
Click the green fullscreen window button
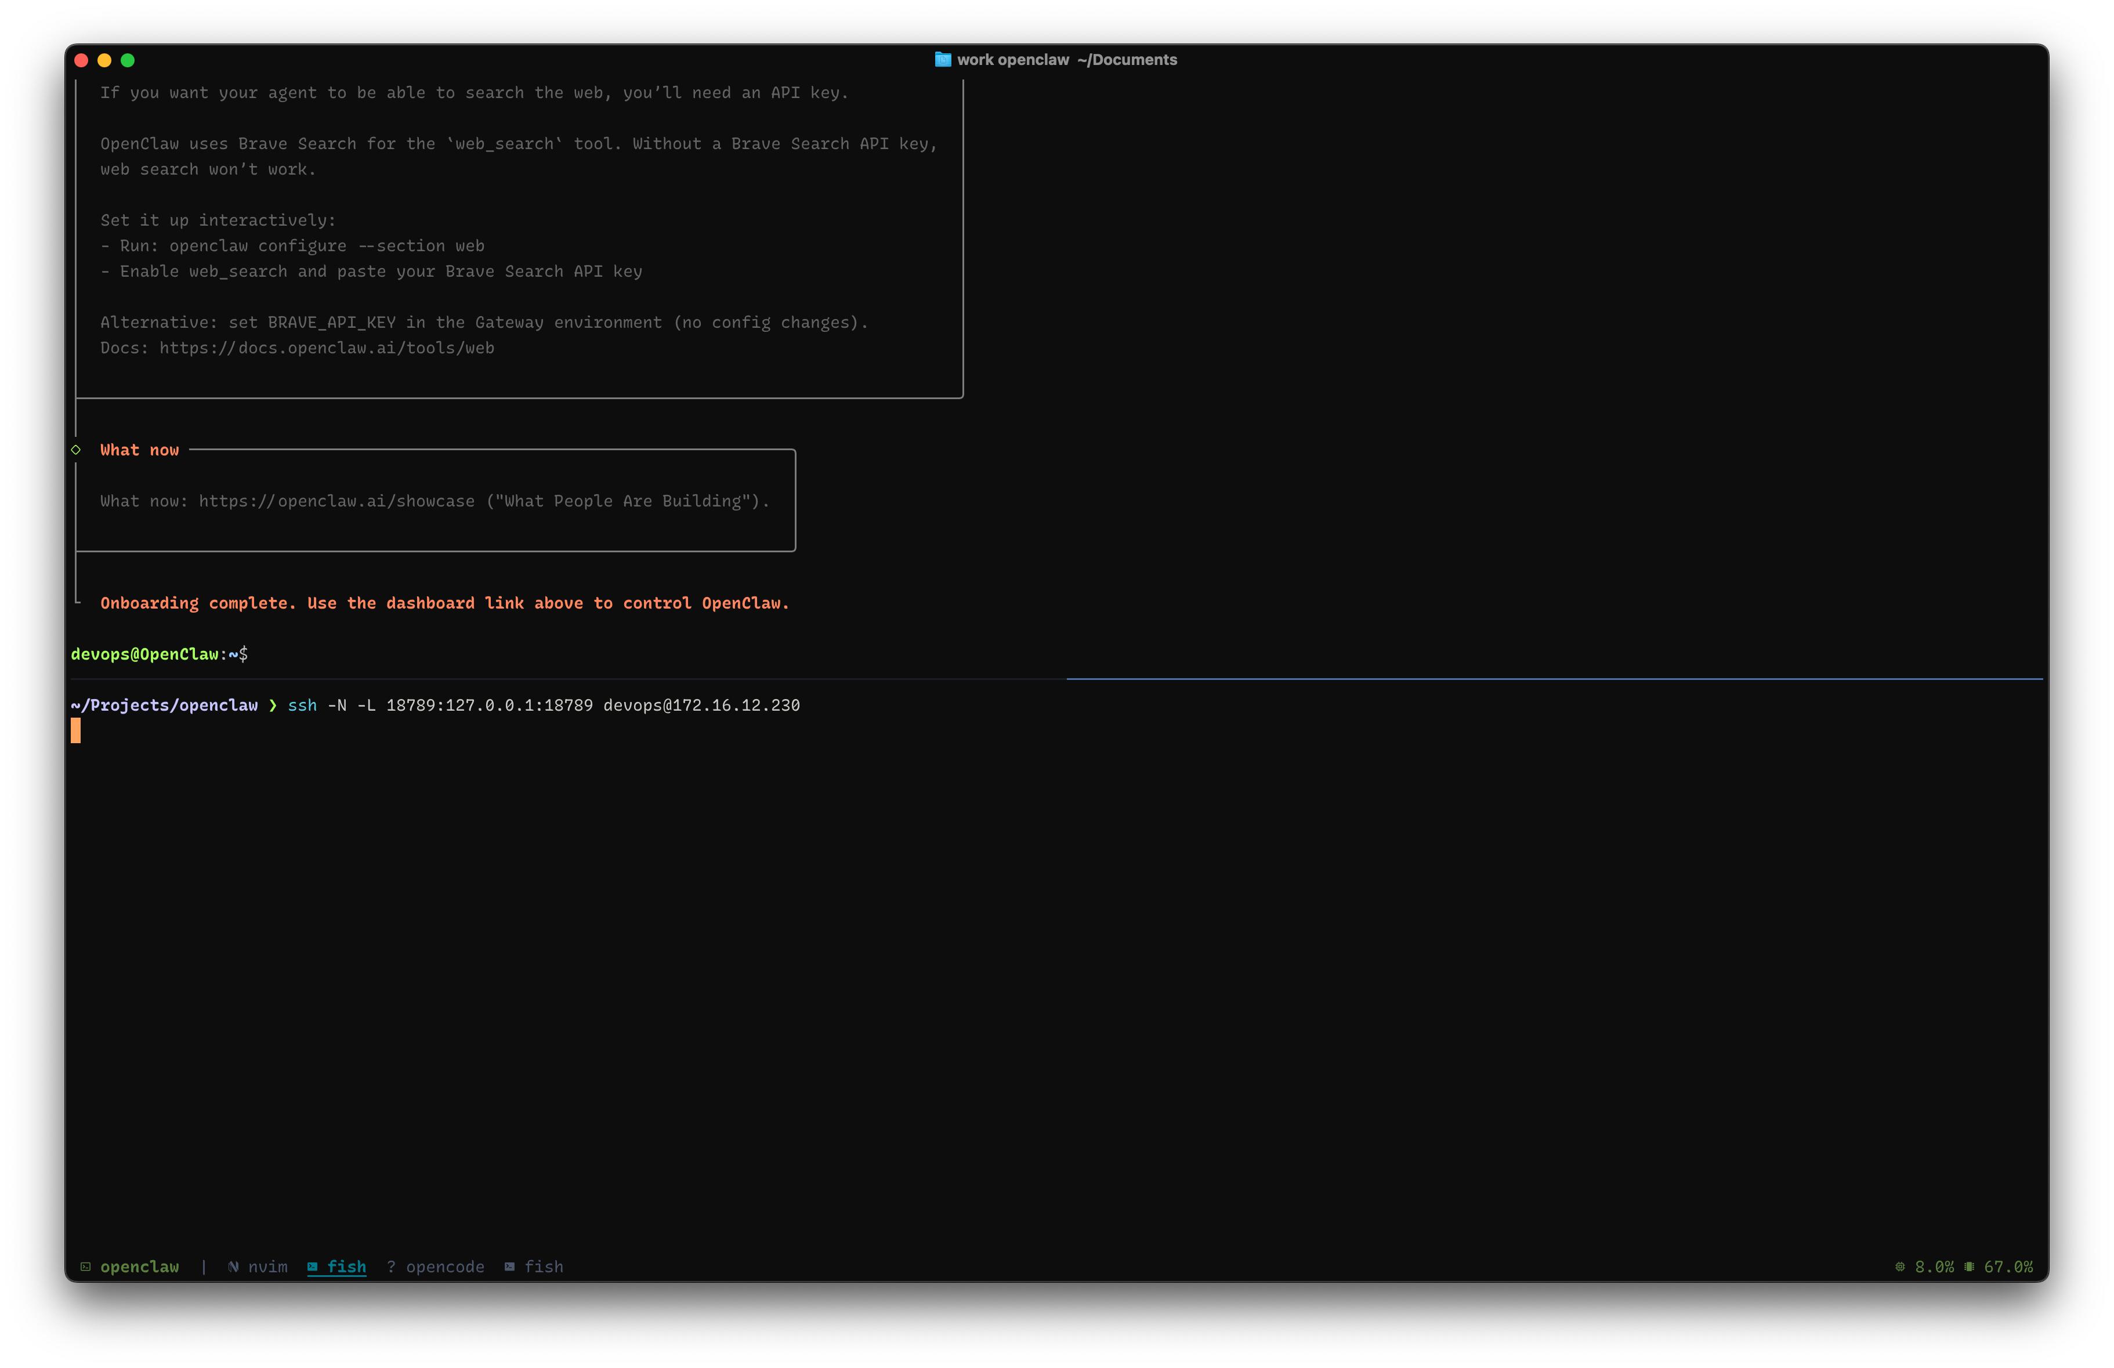click(x=128, y=60)
